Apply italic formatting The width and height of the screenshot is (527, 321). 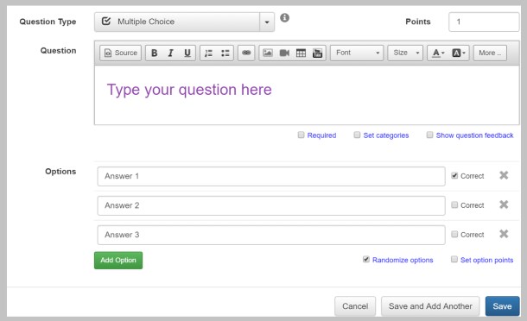[171, 53]
